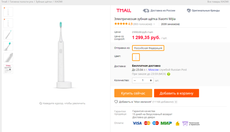Select the white color swatch
Screen dimensions: 230x132
[136, 57]
